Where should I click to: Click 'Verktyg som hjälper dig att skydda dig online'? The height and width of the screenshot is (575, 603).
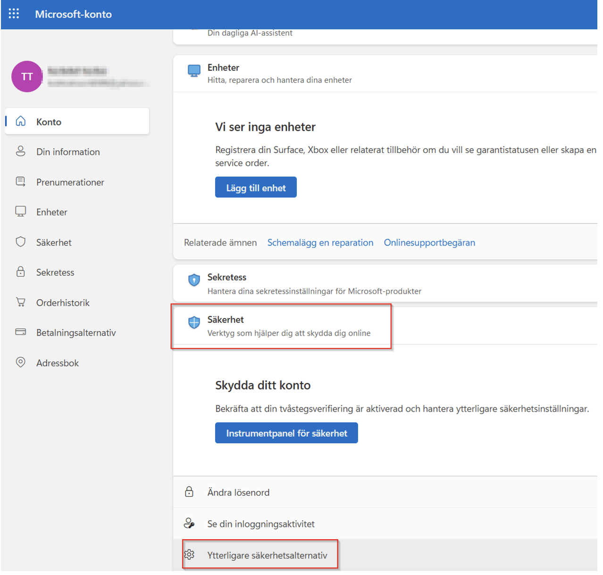point(289,333)
